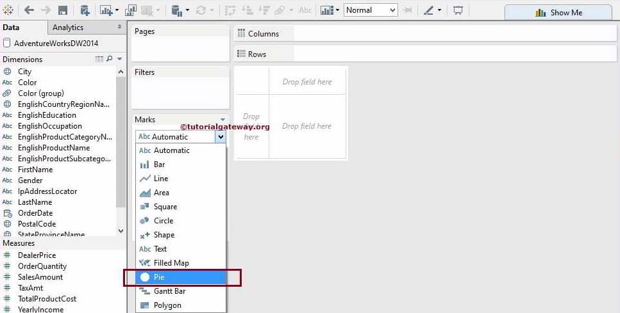Choose Line from the mark type list
Image resolution: width=620 pixels, height=313 pixels.
(181, 179)
